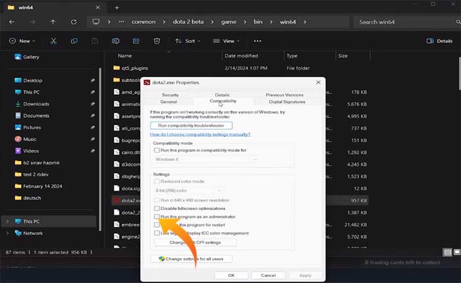
Task: Enable Run this program in compatibility mode
Action: pos(157,150)
